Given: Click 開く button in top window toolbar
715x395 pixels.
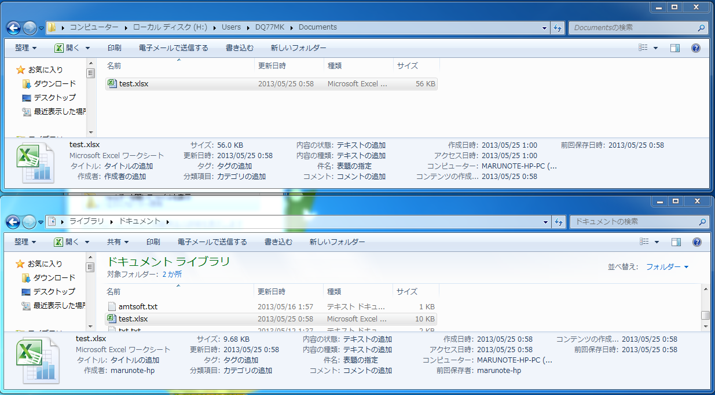Looking at the screenshot, I should pyautogui.click(x=68, y=48).
